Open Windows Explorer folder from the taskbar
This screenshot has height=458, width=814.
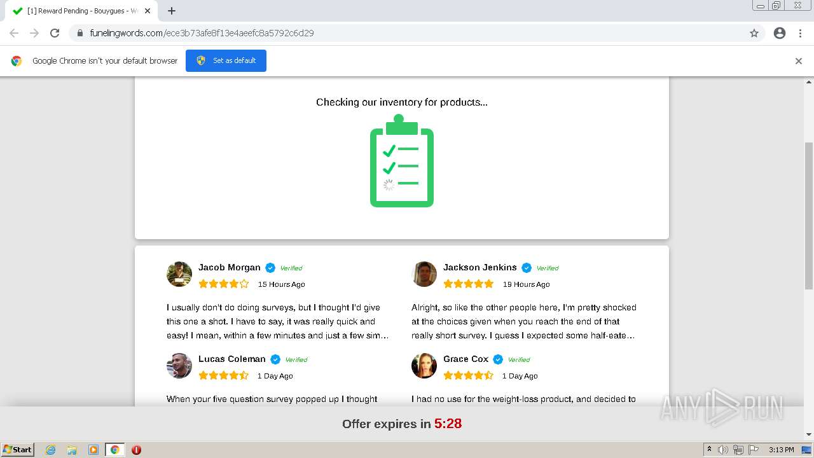(x=72, y=450)
